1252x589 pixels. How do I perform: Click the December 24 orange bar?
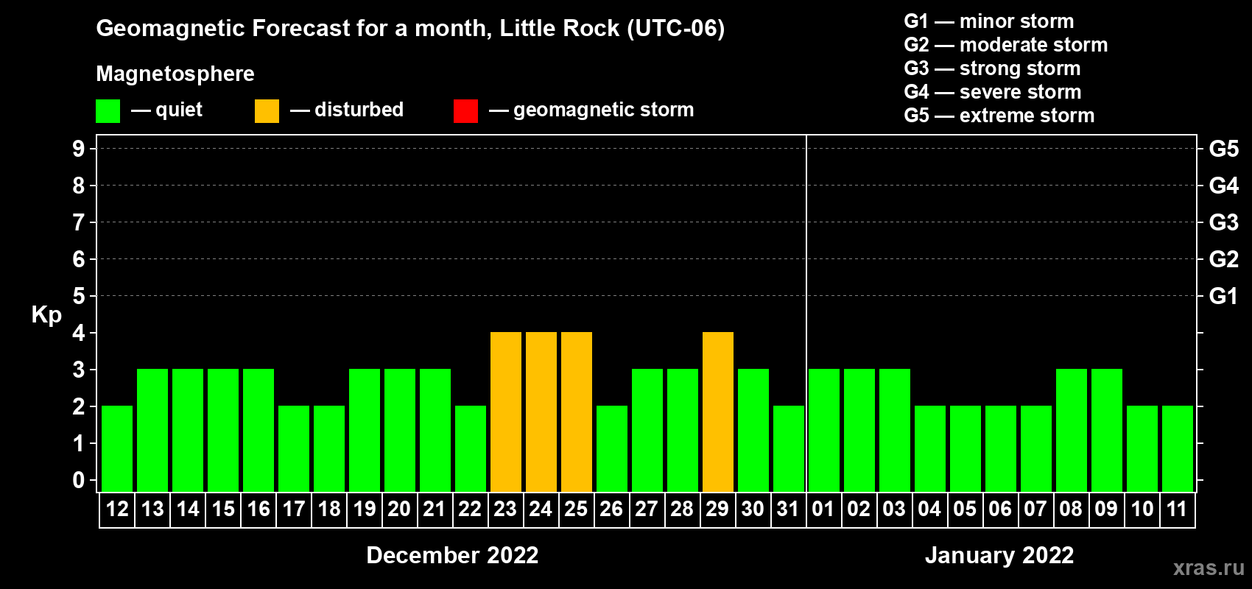point(541,412)
